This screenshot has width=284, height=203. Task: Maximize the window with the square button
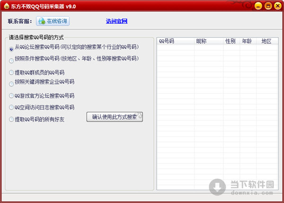pos(268,6)
